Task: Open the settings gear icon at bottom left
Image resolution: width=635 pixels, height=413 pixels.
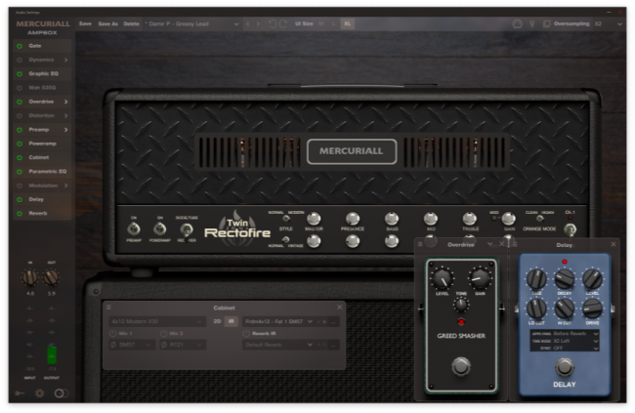Action: [40, 393]
